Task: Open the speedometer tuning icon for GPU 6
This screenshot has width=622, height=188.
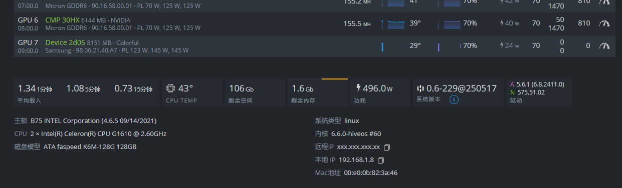Action: tap(604, 23)
